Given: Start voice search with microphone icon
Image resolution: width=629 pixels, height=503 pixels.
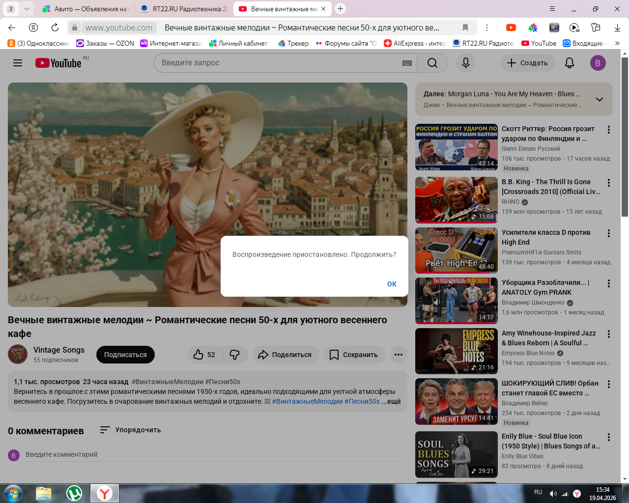Looking at the screenshot, I should pyautogui.click(x=466, y=63).
